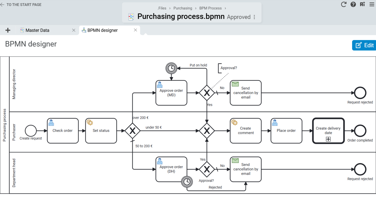Click the Approval gateway in Managing director lane

coord(207,93)
